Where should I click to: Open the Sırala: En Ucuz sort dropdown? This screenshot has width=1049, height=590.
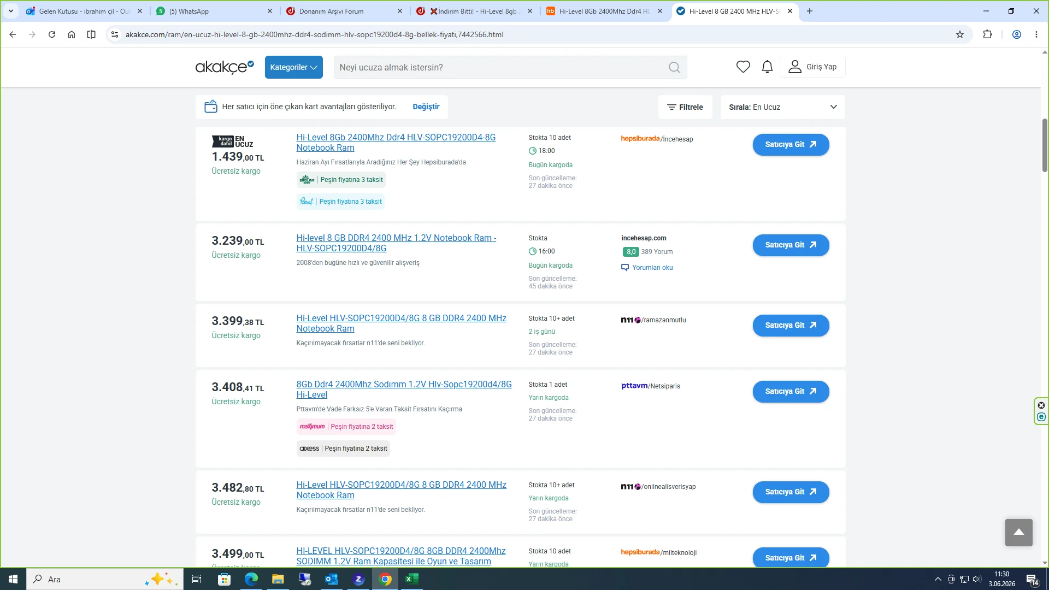pyautogui.click(x=782, y=107)
